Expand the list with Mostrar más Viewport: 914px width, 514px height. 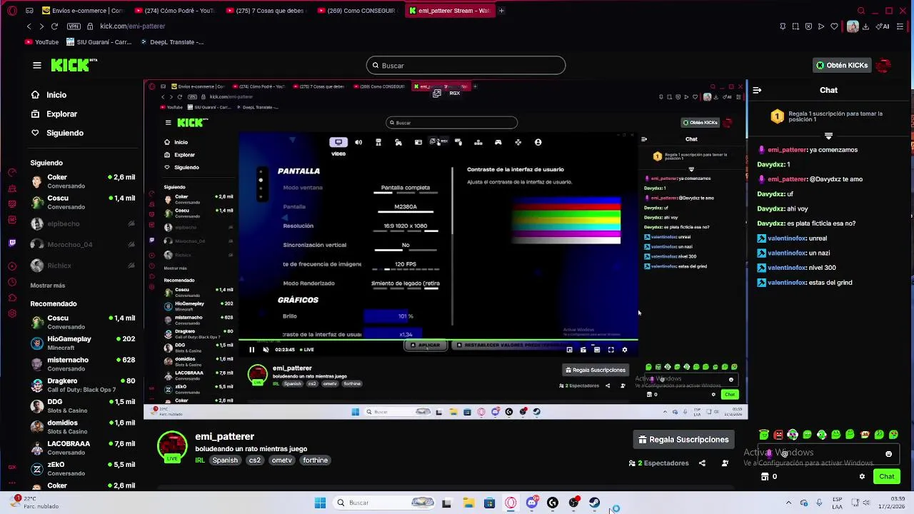(x=48, y=286)
